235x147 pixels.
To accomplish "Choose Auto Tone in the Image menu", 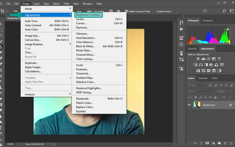I will 47,21.
